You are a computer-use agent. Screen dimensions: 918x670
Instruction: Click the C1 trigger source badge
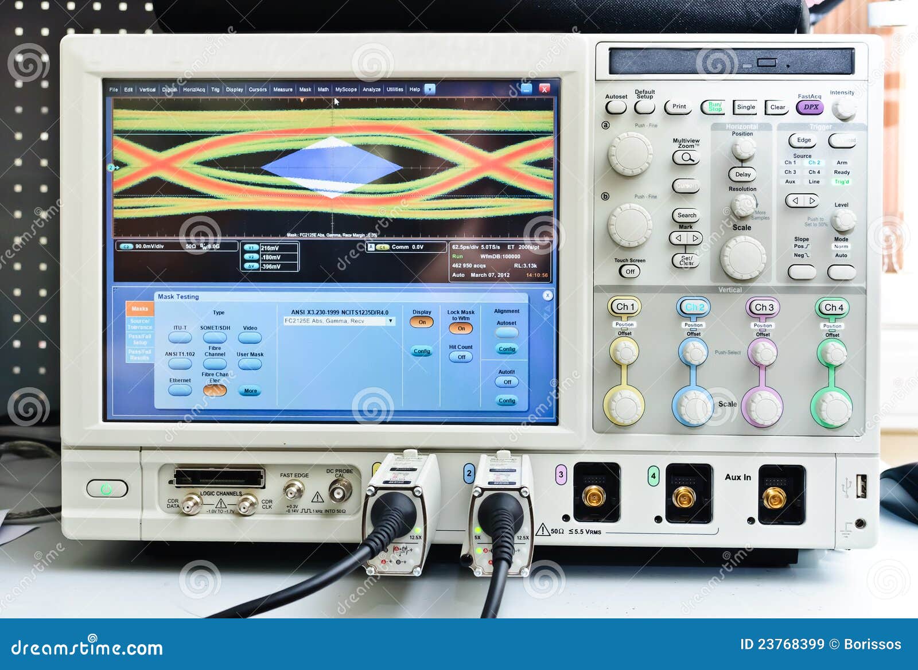(x=382, y=247)
